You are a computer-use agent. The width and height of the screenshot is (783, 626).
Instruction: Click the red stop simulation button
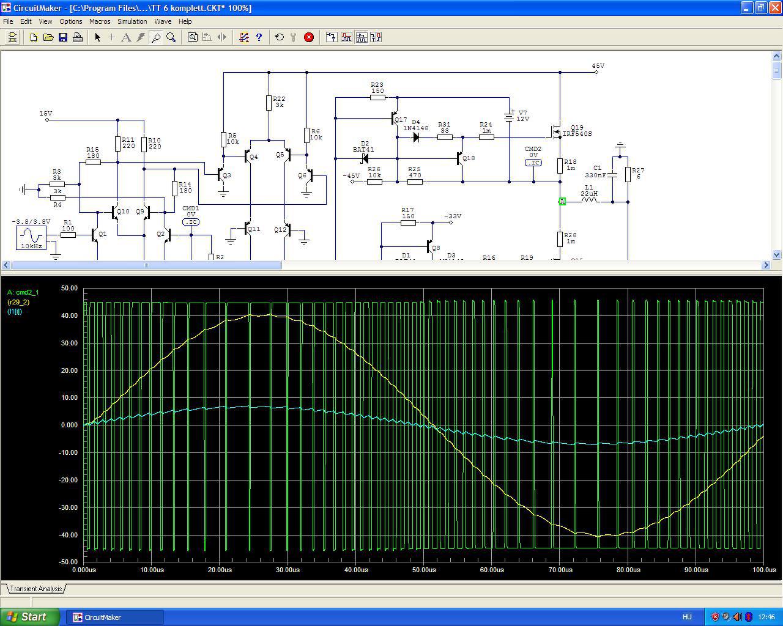(309, 37)
